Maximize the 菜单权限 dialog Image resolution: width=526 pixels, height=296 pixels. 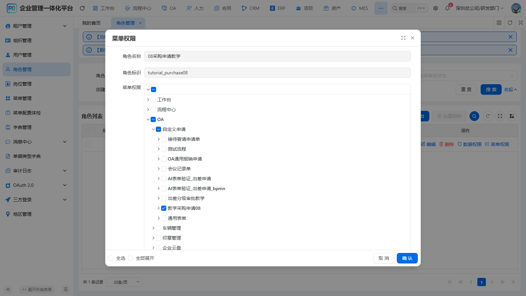coord(403,38)
